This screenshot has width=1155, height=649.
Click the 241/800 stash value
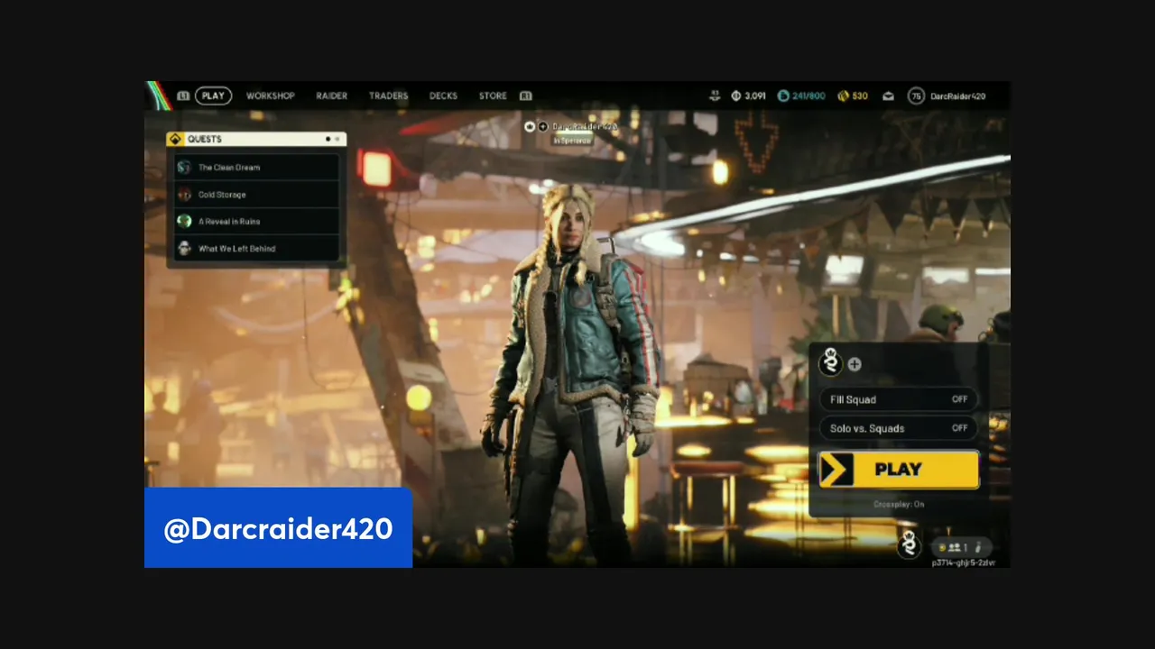[808, 96]
